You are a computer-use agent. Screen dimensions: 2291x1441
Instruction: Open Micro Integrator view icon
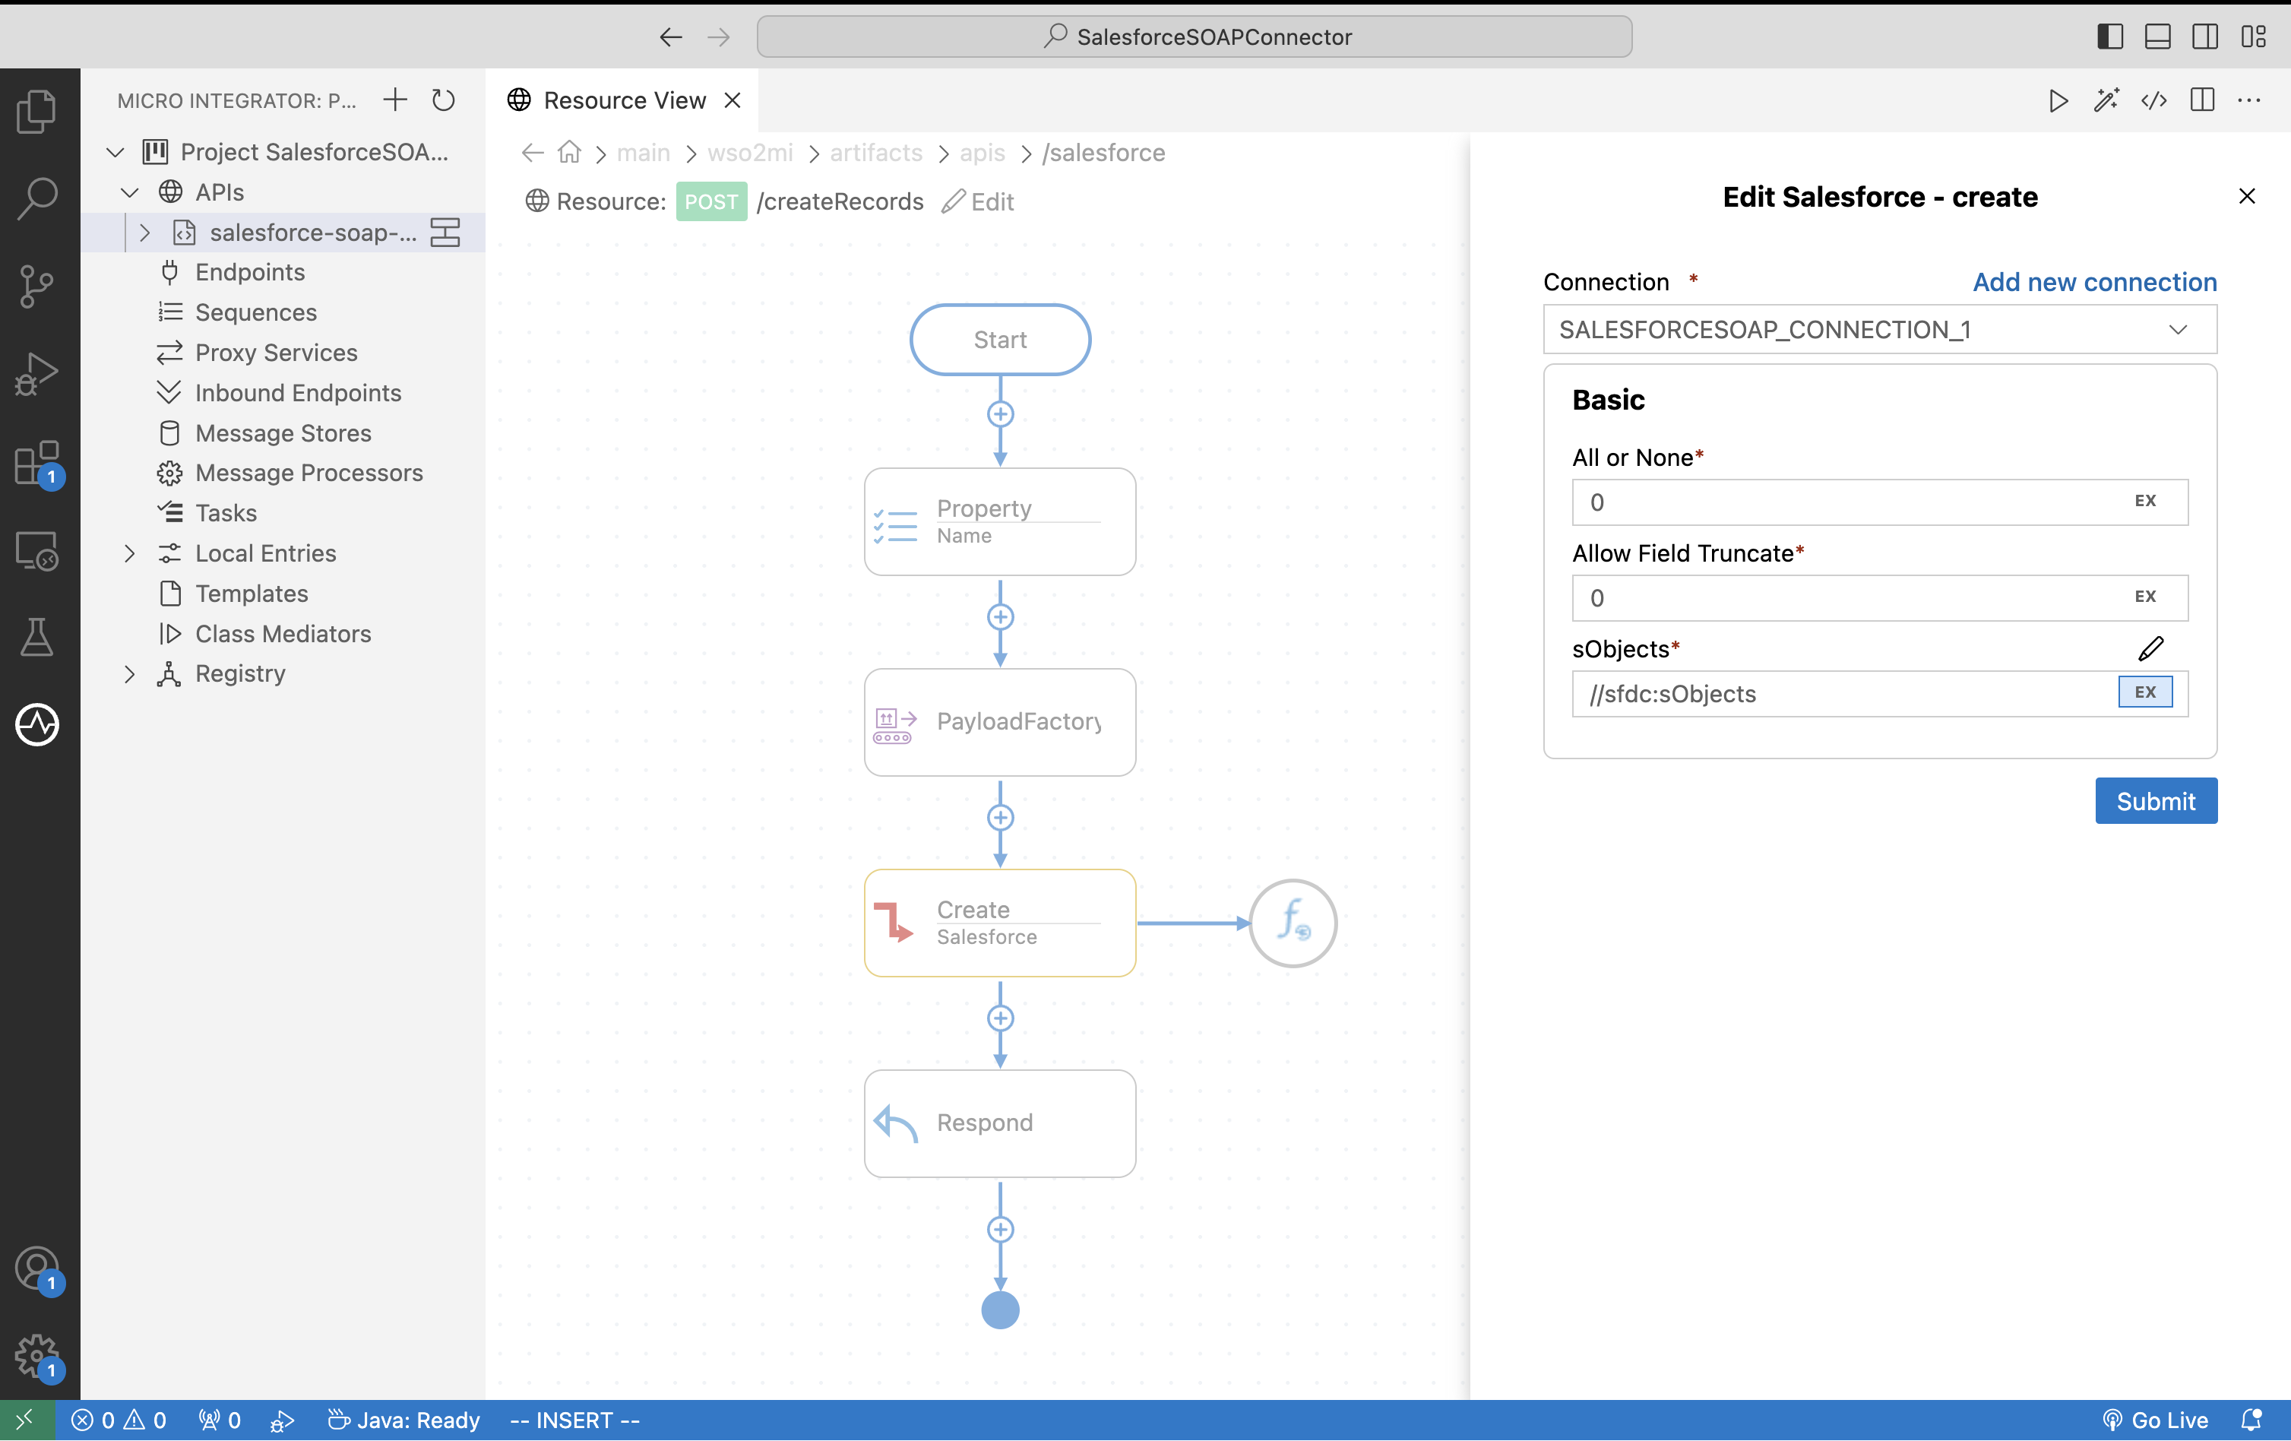(37, 725)
